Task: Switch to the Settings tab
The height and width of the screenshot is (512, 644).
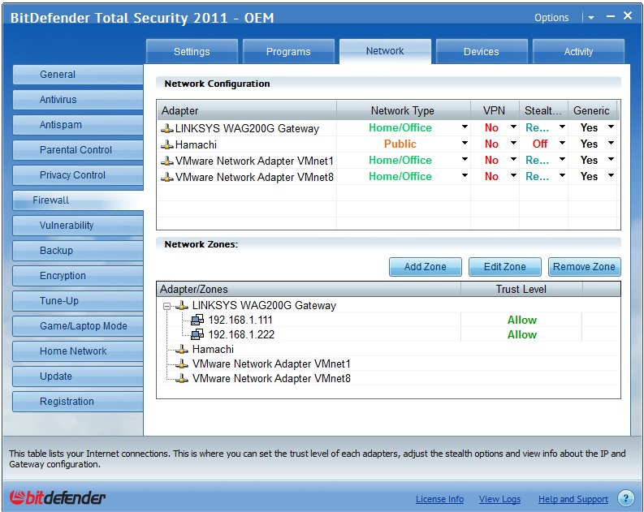Action: (x=192, y=51)
